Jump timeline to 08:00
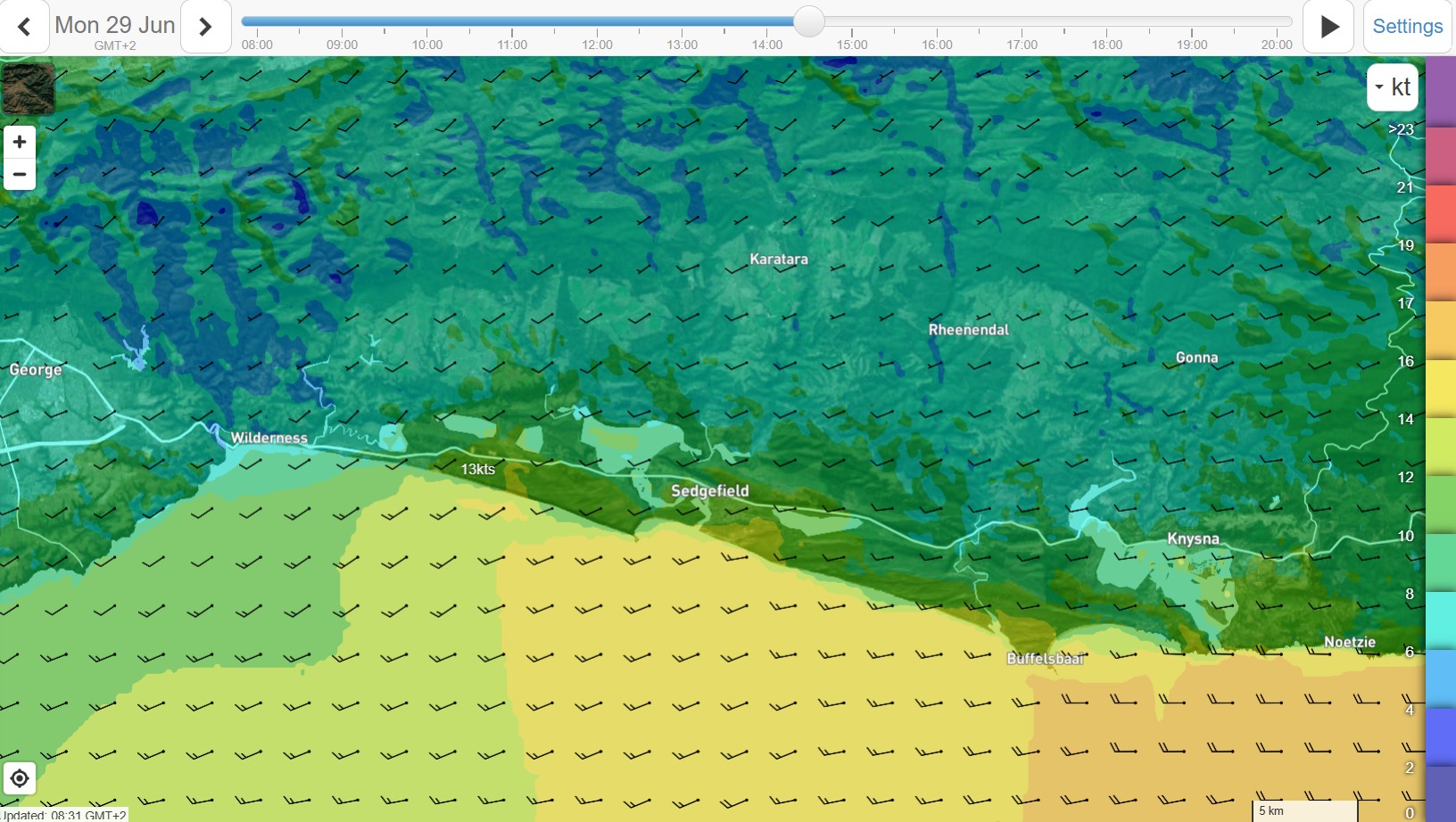 tap(257, 45)
